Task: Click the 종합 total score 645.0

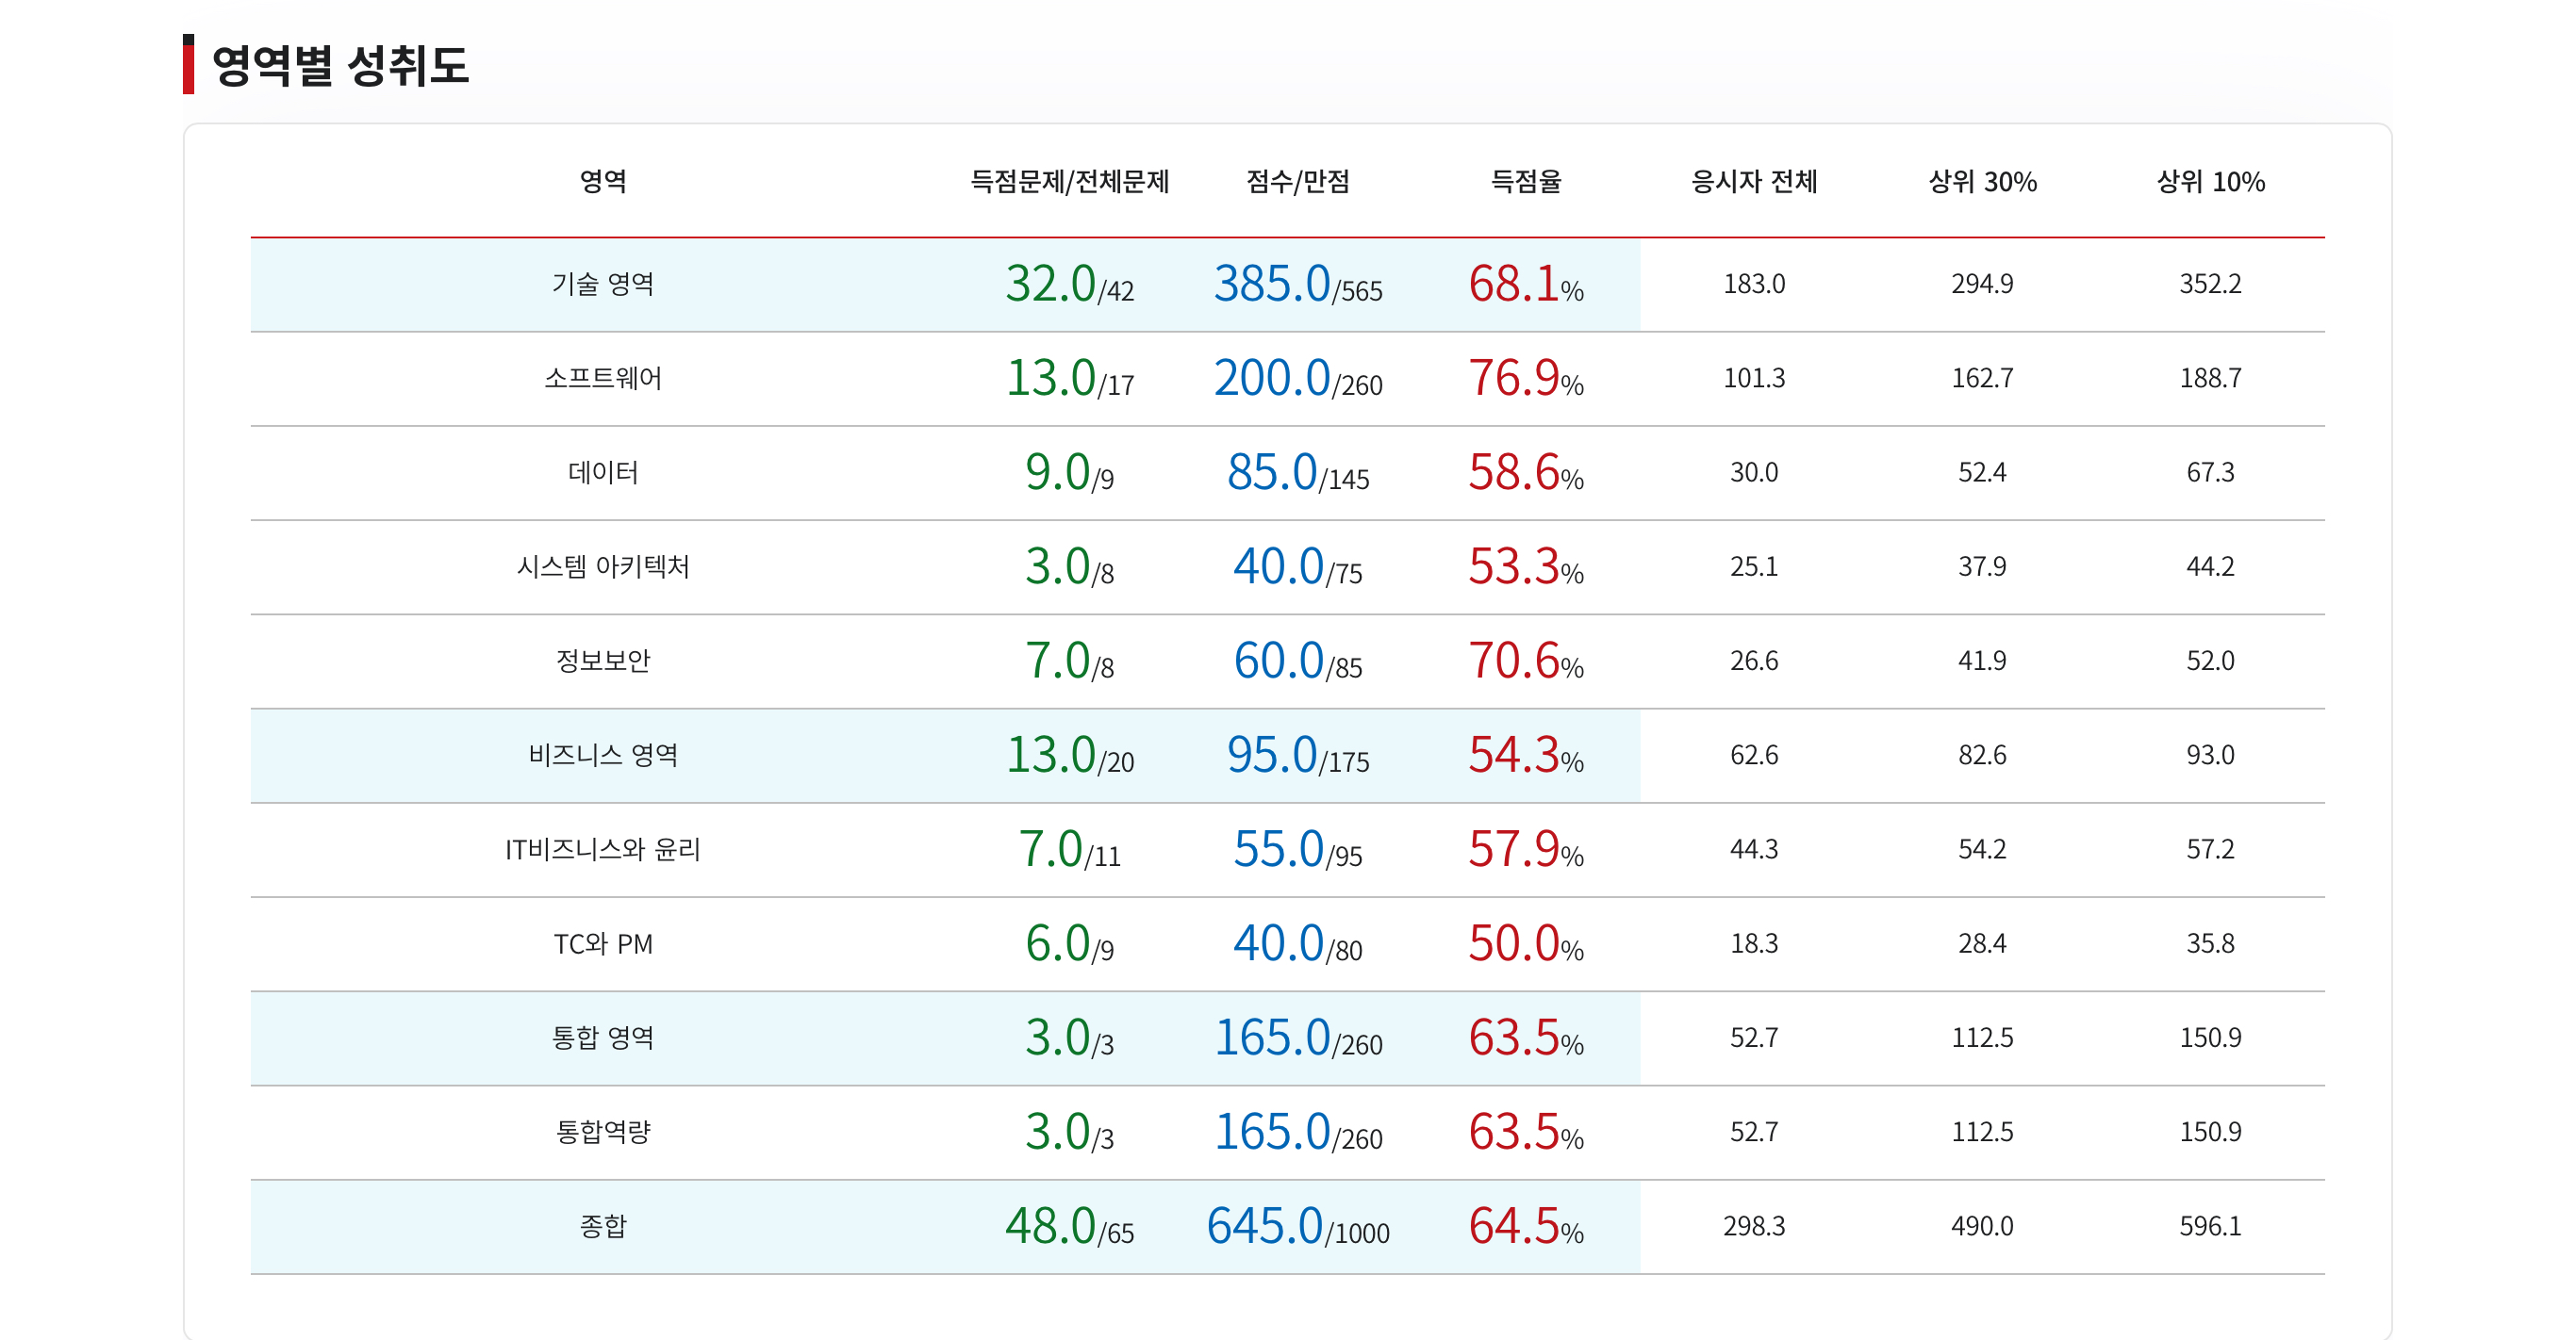Action: [1265, 1226]
